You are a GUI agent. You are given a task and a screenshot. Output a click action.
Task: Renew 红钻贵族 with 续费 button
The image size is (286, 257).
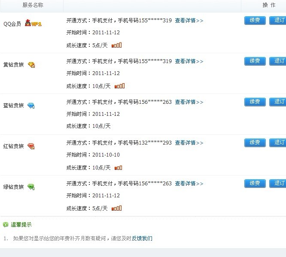click(255, 143)
